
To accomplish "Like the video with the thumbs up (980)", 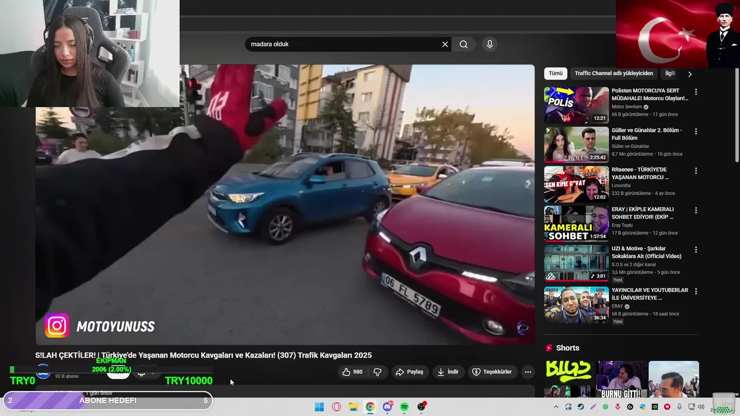I will [x=353, y=372].
